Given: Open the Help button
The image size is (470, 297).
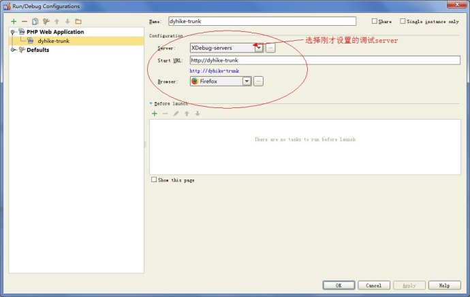Looking at the screenshot, I should 445,285.
